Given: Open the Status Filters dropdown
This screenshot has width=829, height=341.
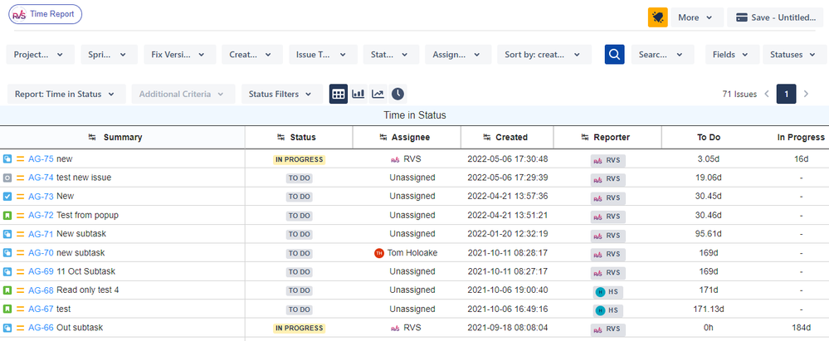Looking at the screenshot, I should (282, 94).
